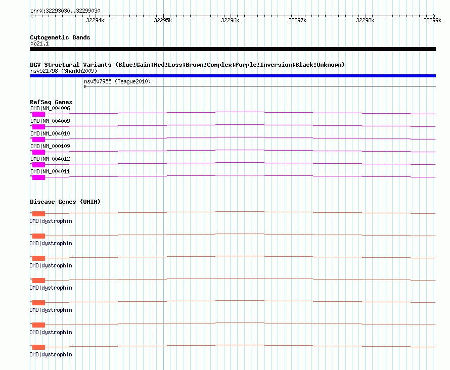Click the chrX:32293030..32299030 region label
This screenshot has width=450, height=370.
[65, 11]
